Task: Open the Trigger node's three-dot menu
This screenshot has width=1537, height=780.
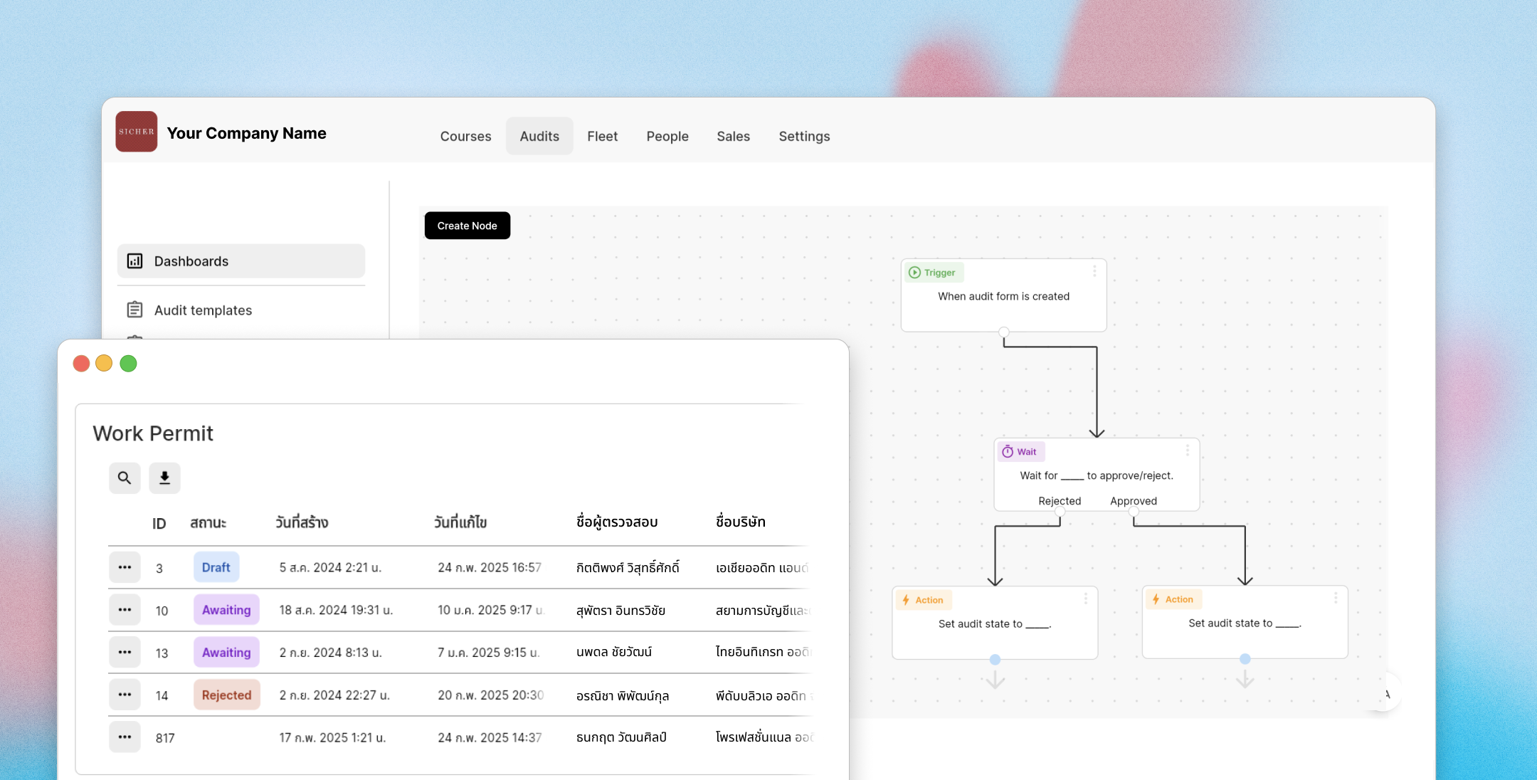Action: (x=1094, y=271)
